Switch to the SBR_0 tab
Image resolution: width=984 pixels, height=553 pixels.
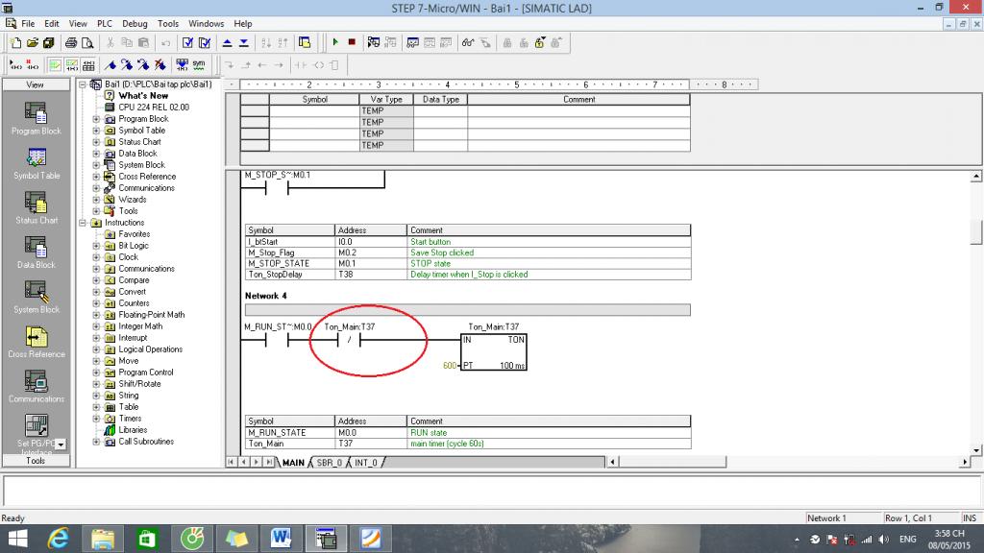329,462
